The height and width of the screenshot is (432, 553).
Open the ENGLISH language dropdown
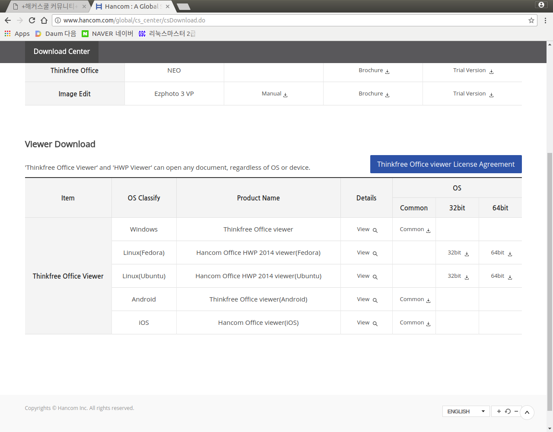[466, 411]
